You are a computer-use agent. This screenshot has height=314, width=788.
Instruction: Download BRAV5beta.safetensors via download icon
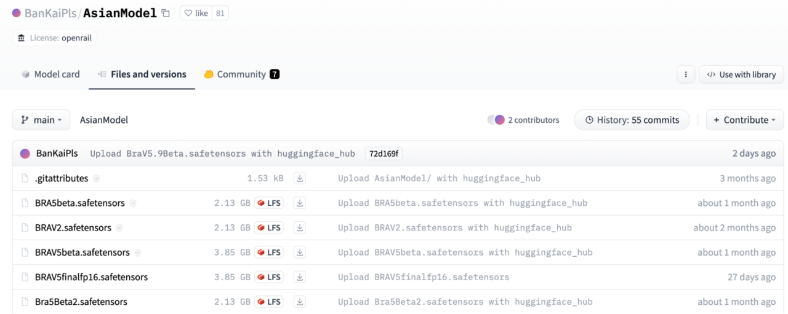tap(300, 252)
